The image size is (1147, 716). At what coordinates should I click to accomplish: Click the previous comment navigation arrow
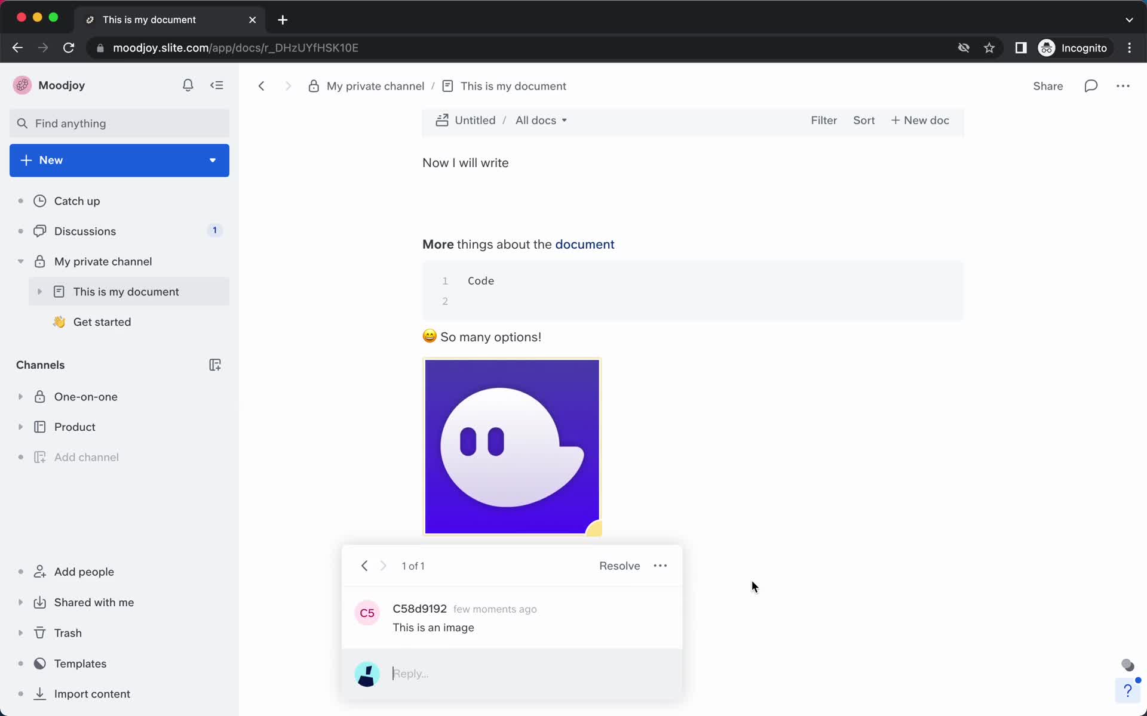(364, 565)
